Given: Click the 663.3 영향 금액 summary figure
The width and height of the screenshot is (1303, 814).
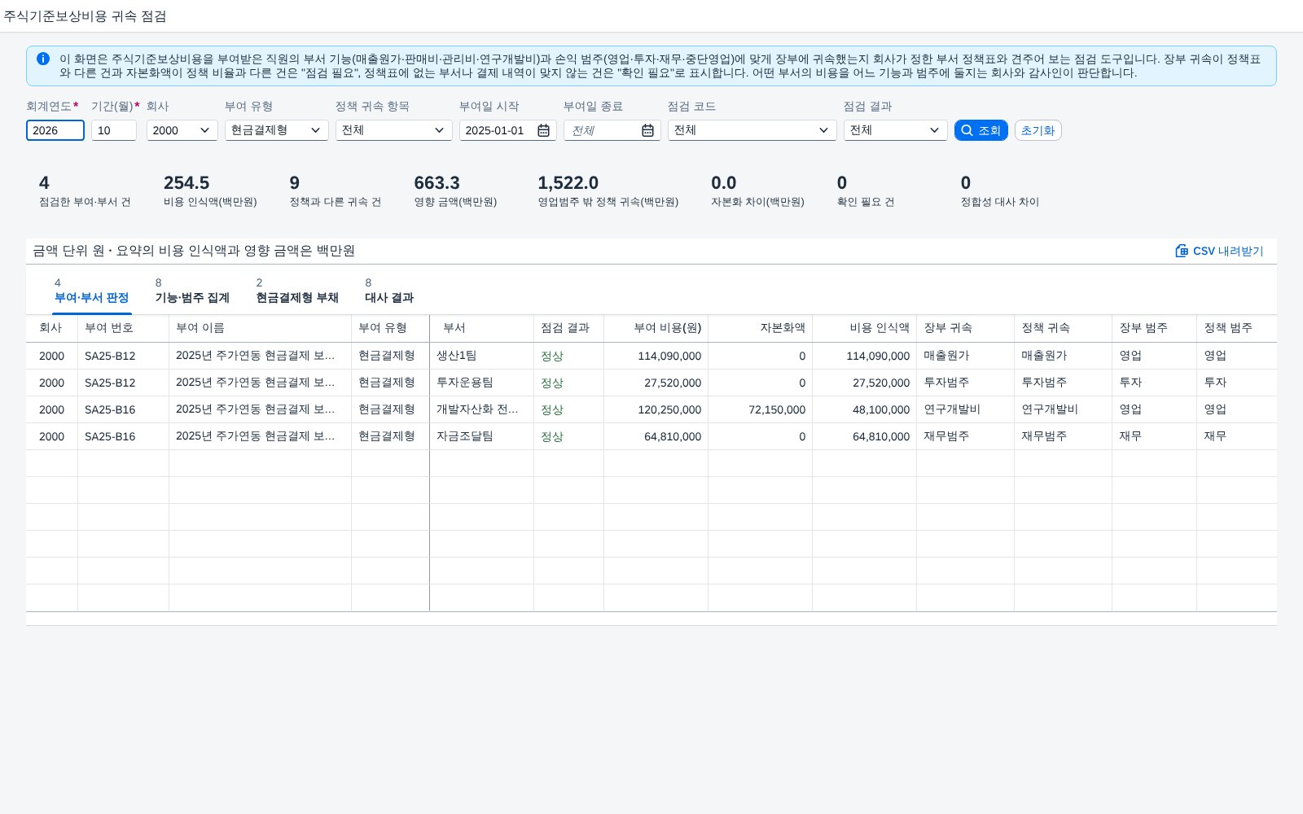Looking at the screenshot, I should [437, 183].
